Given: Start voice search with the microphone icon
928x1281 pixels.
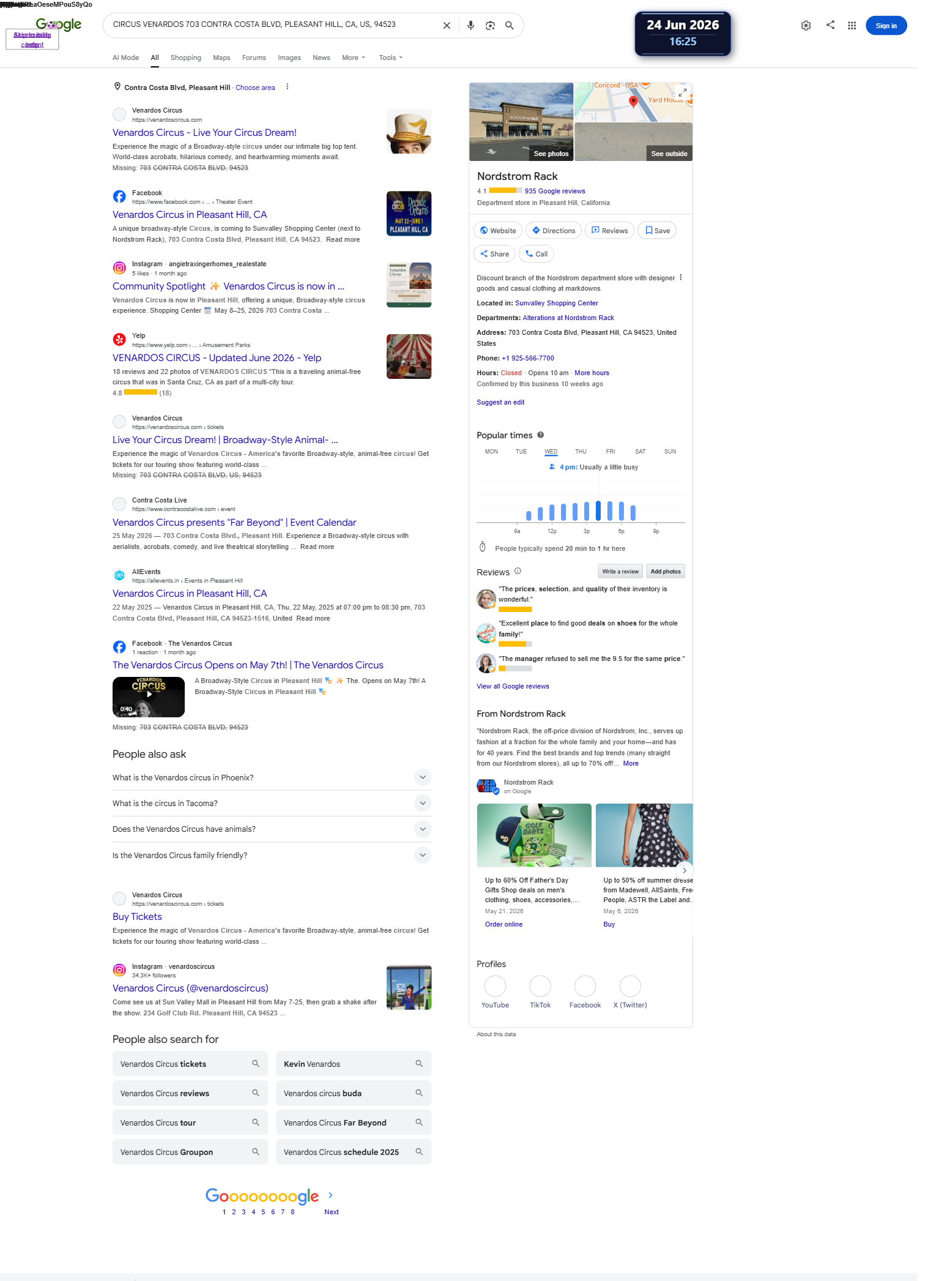Looking at the screenshot, I should click(x=470, y=26).
